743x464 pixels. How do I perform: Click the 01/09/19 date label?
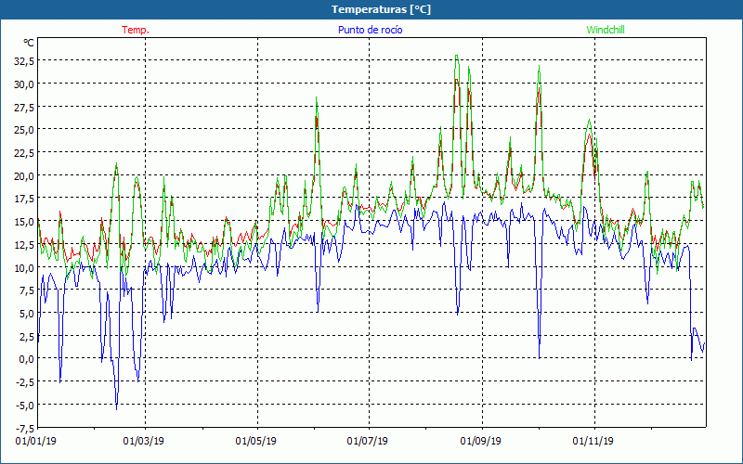point(480,442)
